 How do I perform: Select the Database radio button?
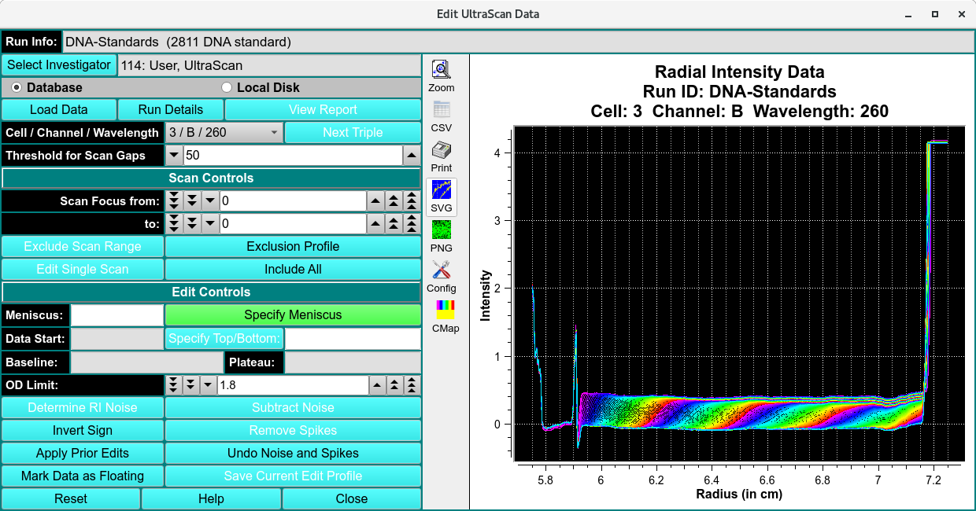tap(17, 88)
